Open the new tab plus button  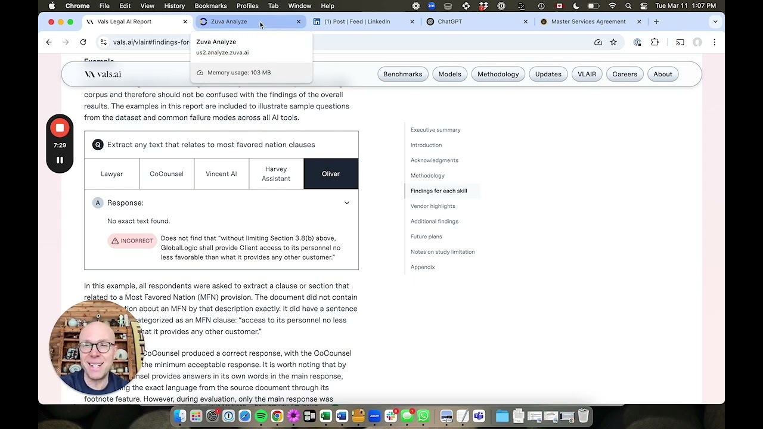[x=656, y=21]
